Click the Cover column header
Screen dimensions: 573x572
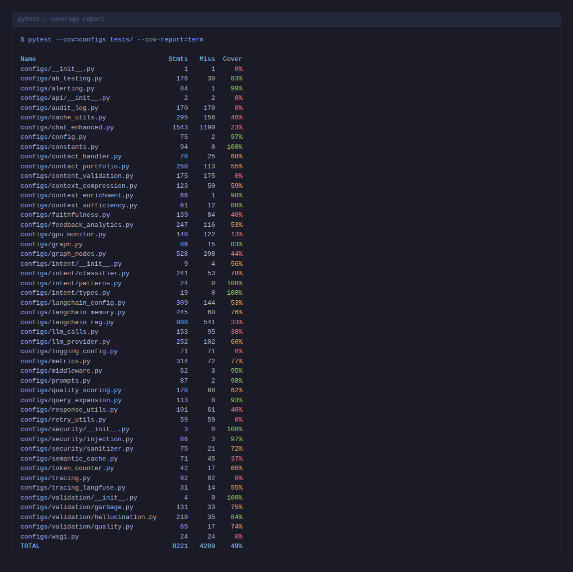pos(233,59)
